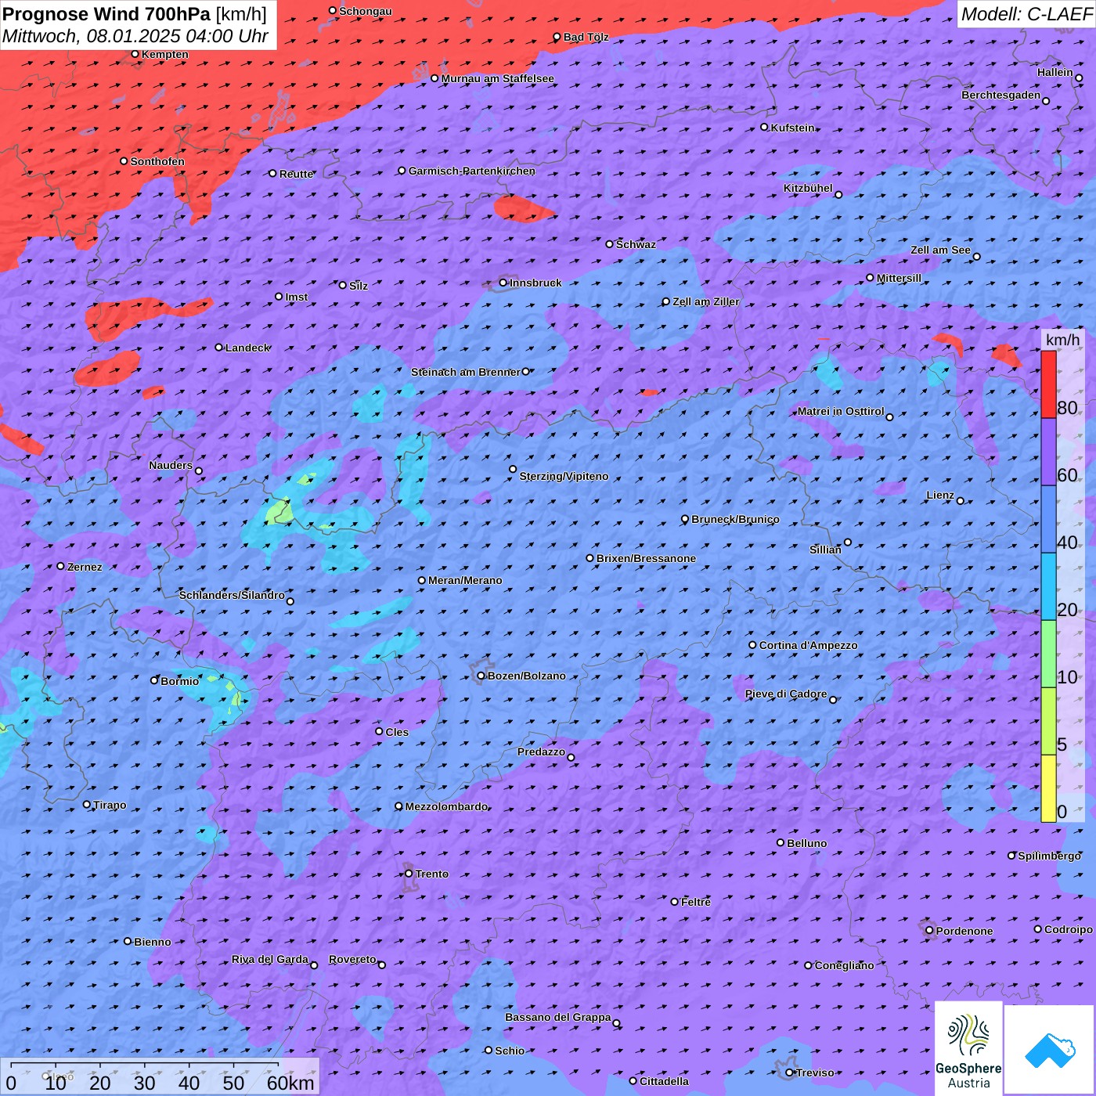Click the Rovereto label
This screenshot has width=1096, height=1096.
(352, 959)
